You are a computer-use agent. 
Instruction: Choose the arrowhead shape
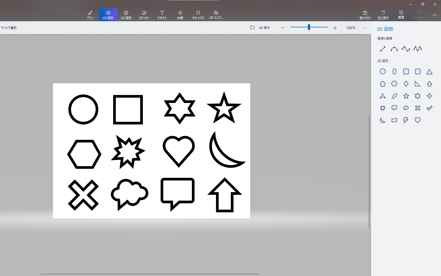pyautogui.click(x=383, y=96)
